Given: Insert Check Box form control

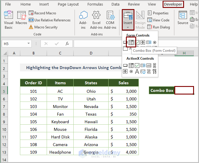Looking at the screenshot, I should [x=137, y=42].
